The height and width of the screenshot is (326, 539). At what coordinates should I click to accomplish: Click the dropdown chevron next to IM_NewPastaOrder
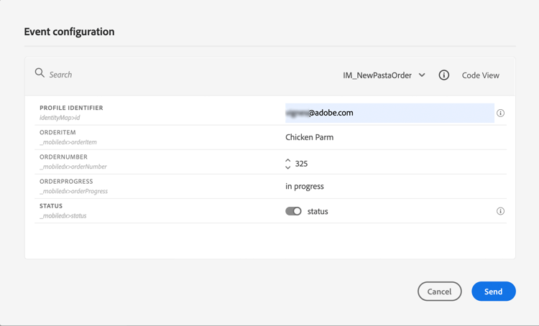coord(422,75)
